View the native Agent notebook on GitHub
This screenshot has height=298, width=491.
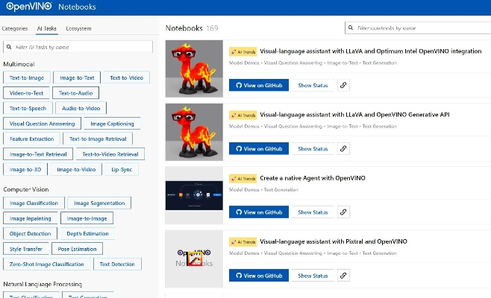(x=258, y=212)
